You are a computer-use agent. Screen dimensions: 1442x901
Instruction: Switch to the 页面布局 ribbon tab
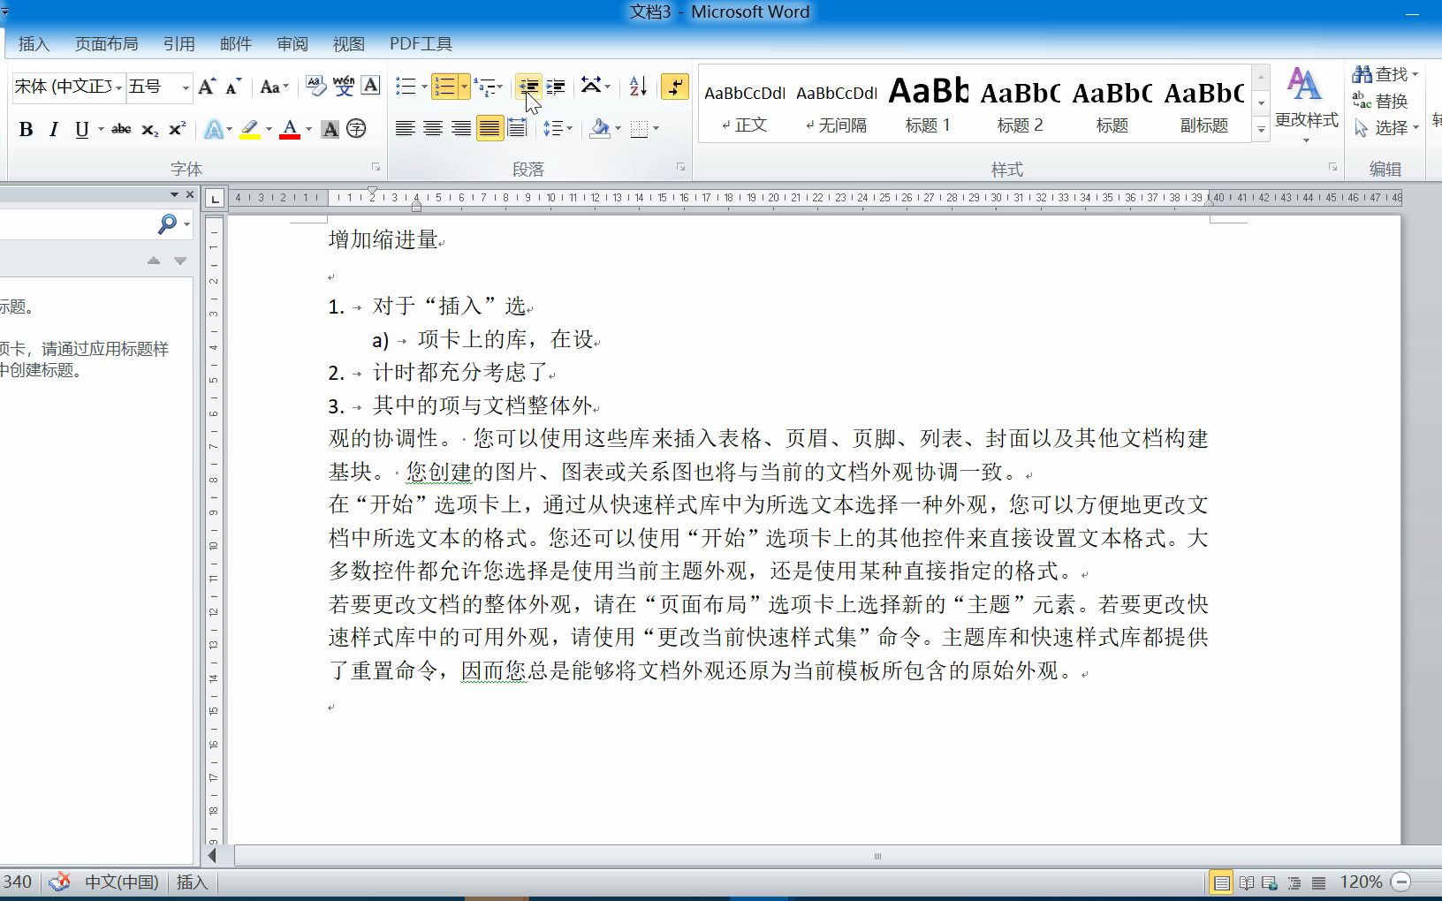tap(107, 43)
